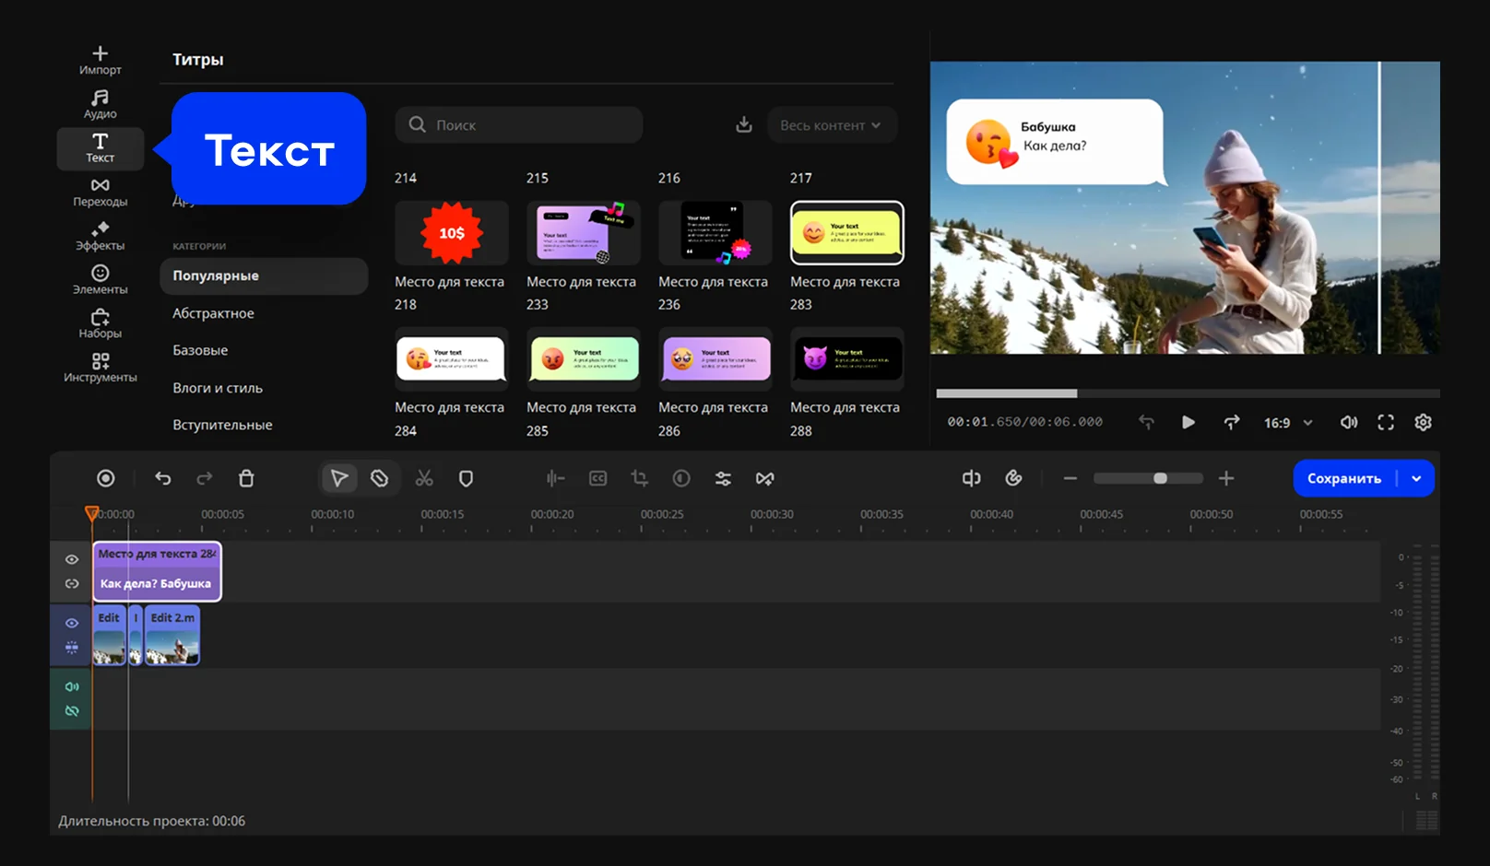Viewport: 1490px width, 866px height.
Task: Click the trash delete icon in toolbar
Action: pyautogui.click(x=246, y=478)
